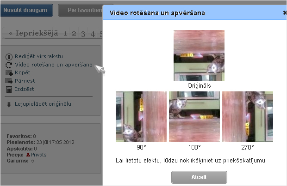Viewport: 287px width, 186px height.
Task: Click the Atcelt button in dialog
Action: point(199,177)
